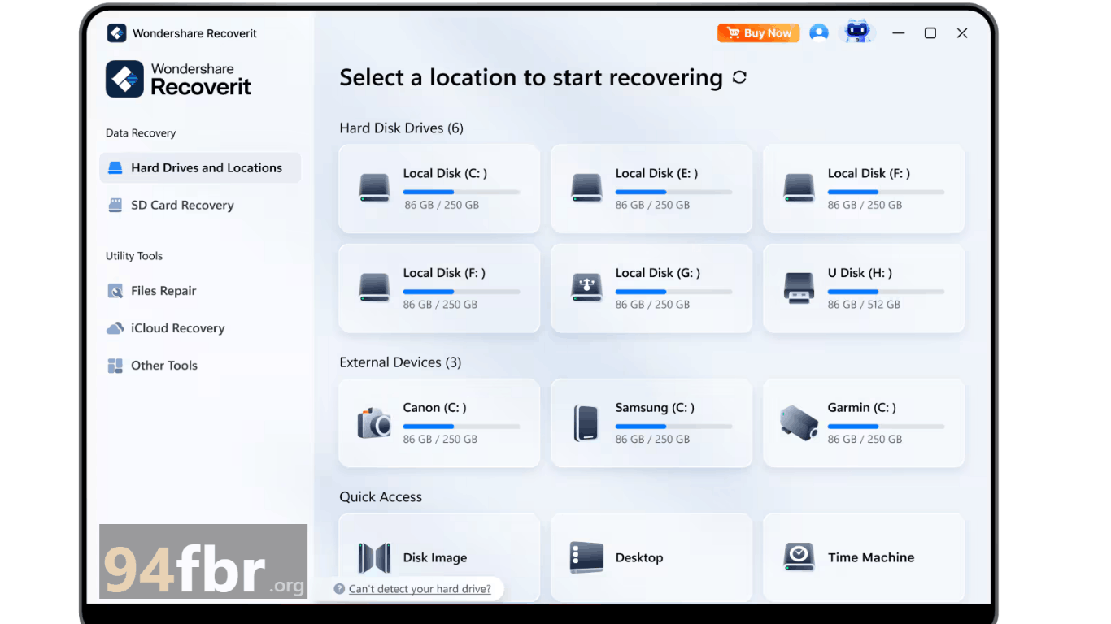1111x624 pixels.
Task: Click the Files Repair sidebar icon
Action: pyautogui.click(x=115, y=291)
